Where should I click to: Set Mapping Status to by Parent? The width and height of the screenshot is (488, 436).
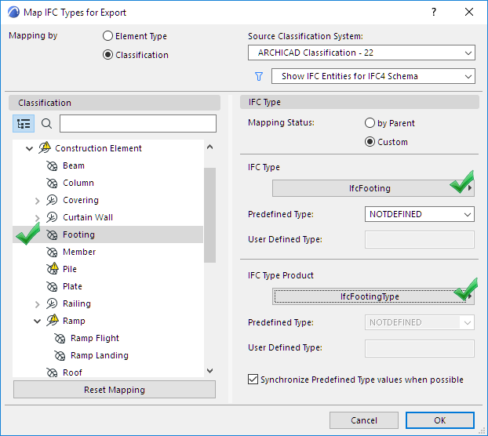point(370,123)
